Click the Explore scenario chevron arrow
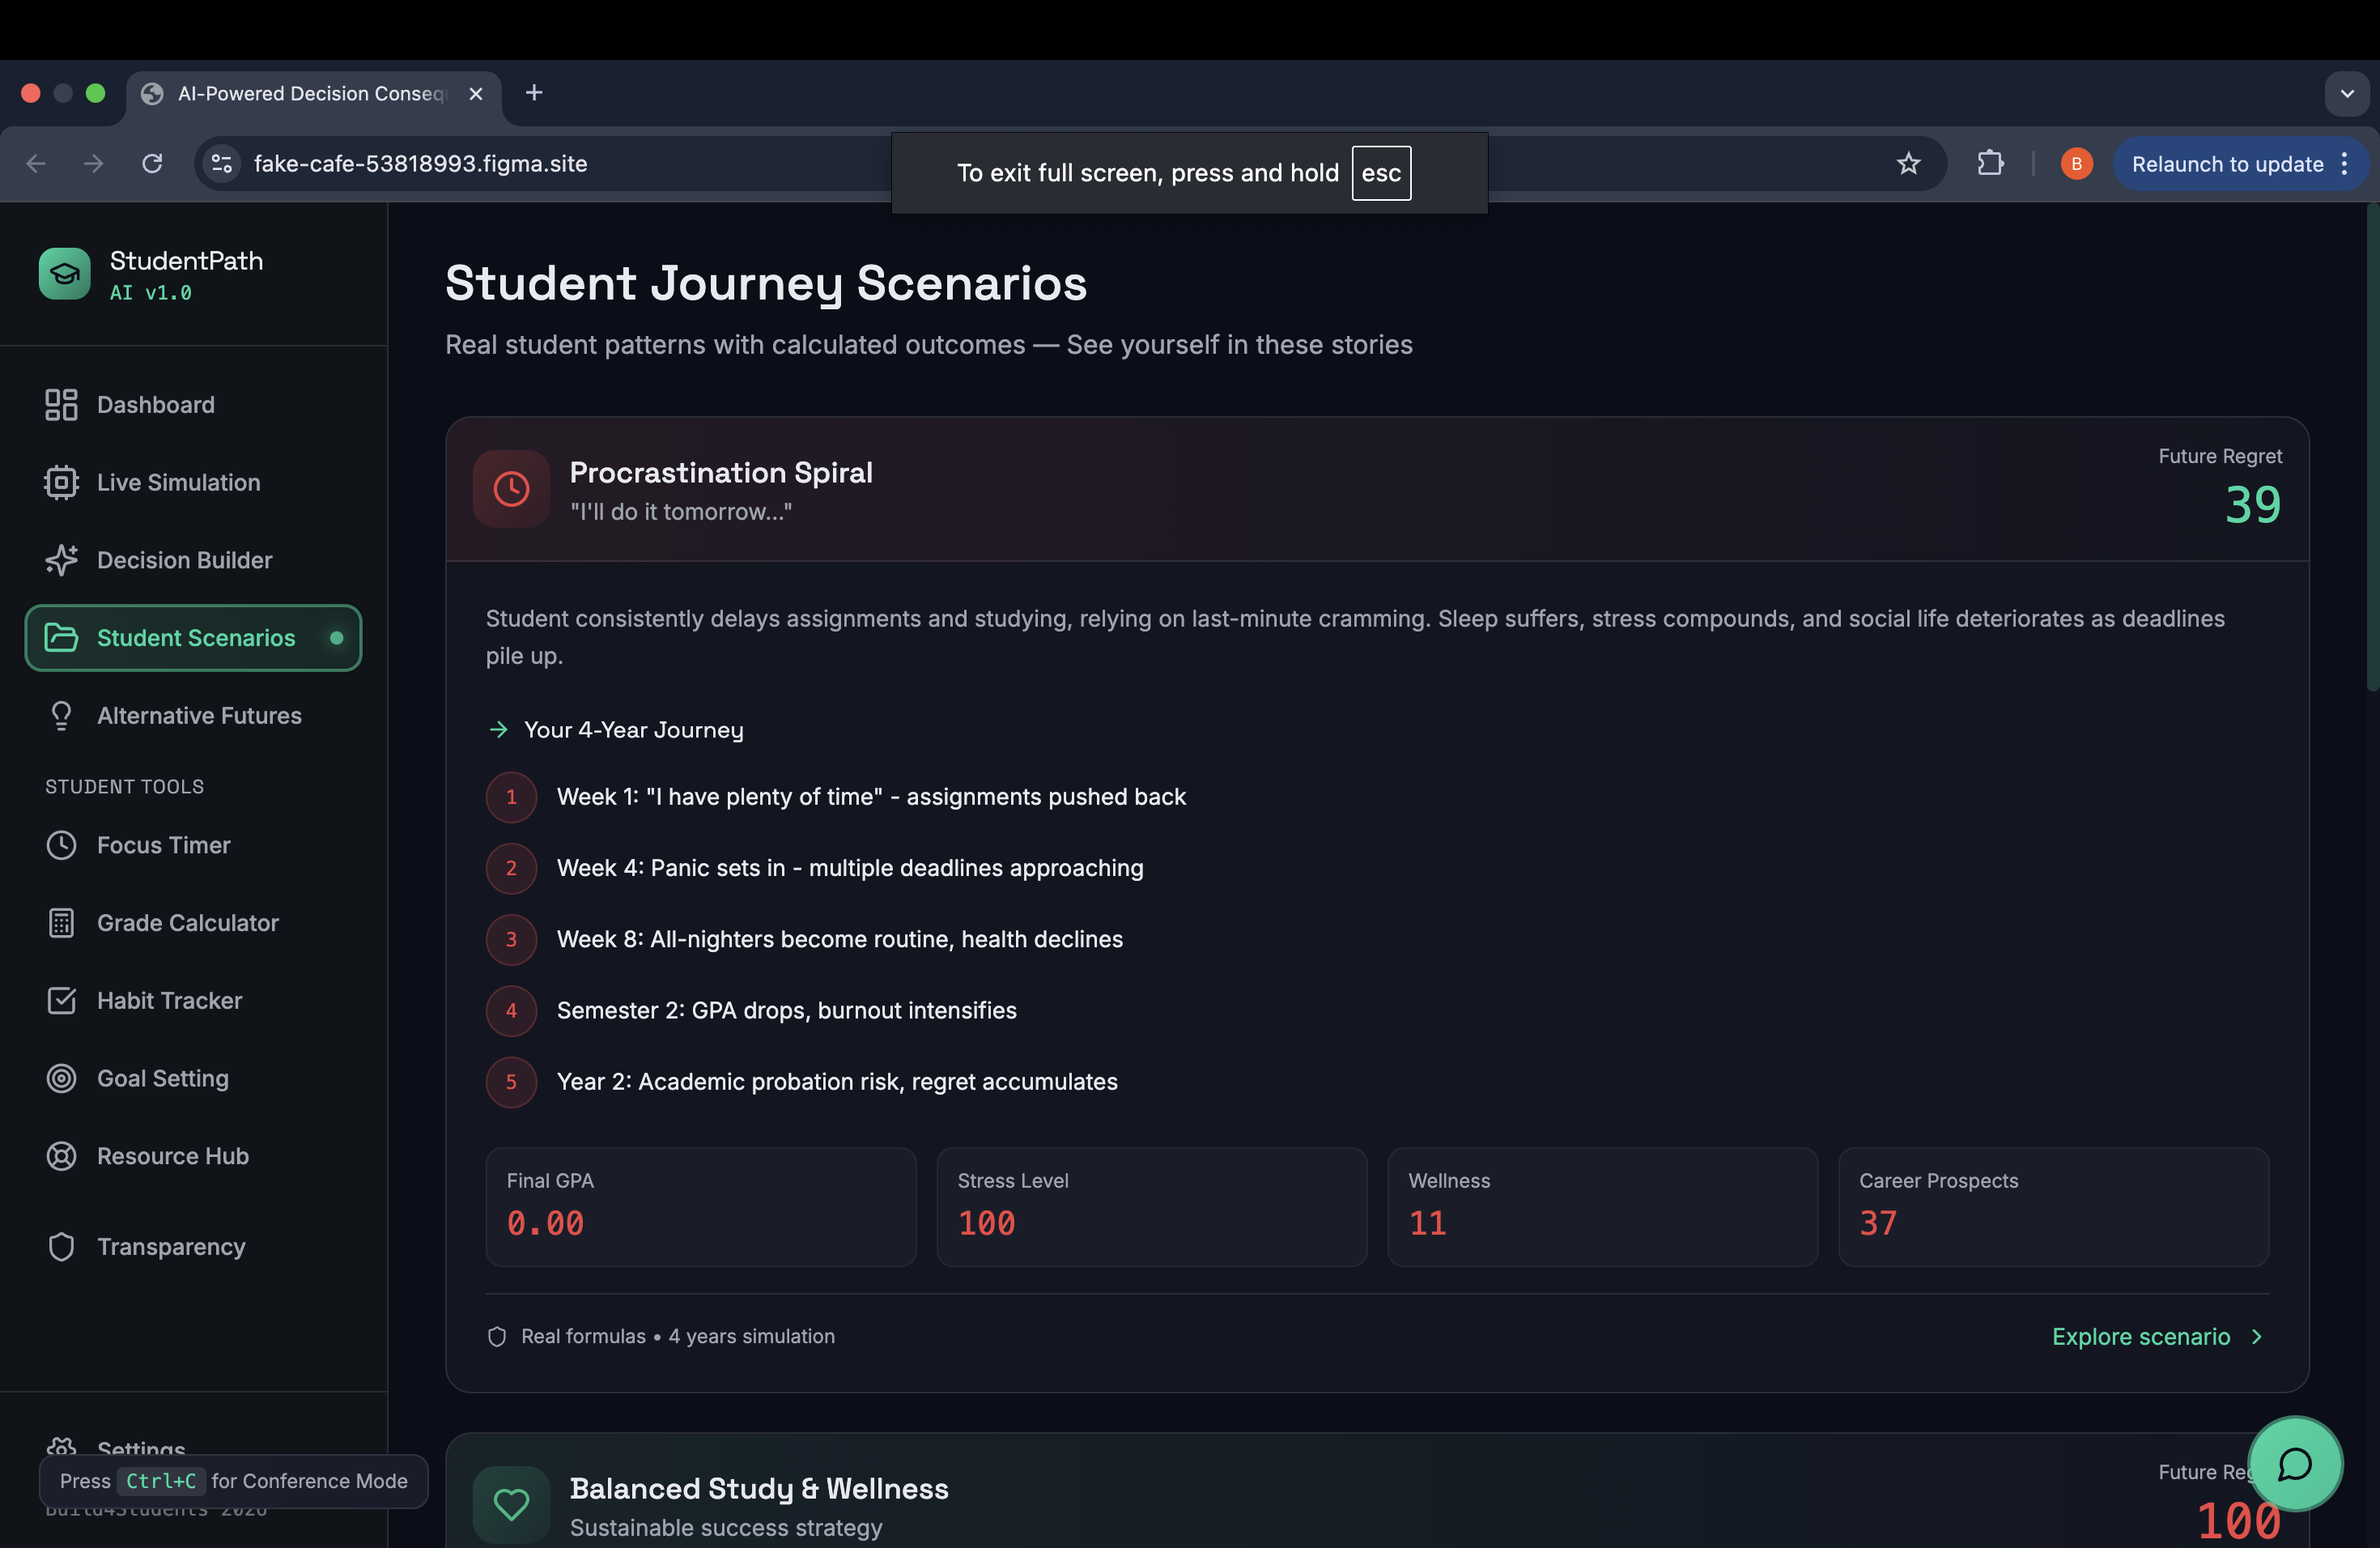 click(x=2256, y=1337)
